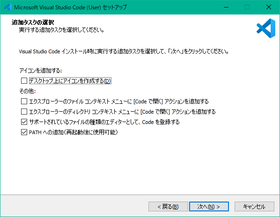This screenshot has height=217, width=280.
Task: Minimize the setup window
Action: coord(226,7)
